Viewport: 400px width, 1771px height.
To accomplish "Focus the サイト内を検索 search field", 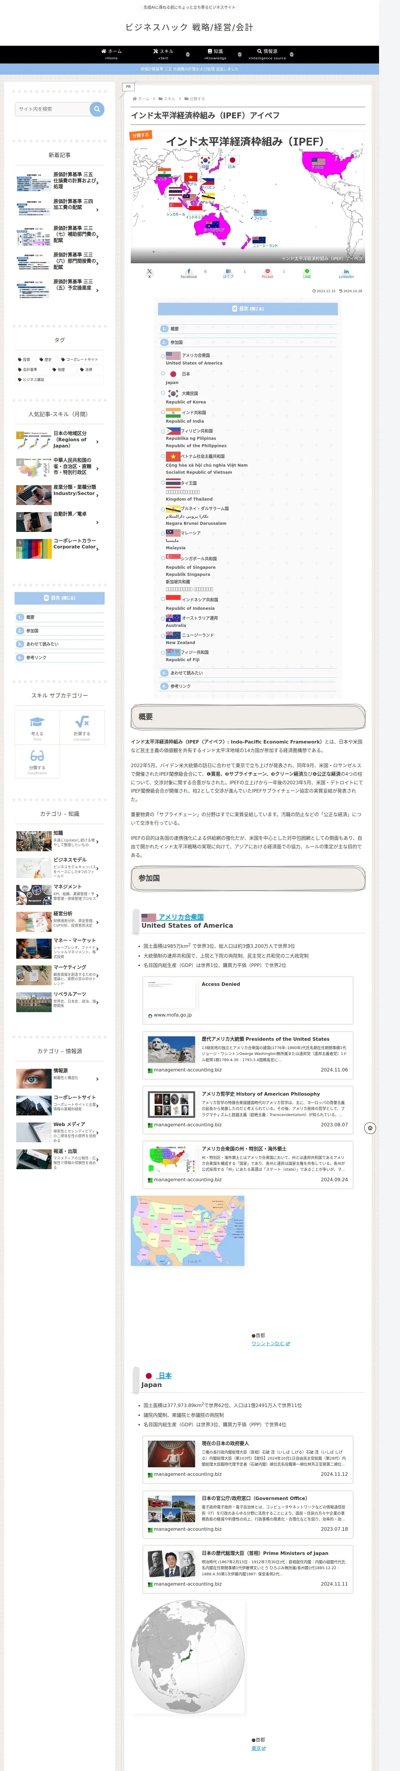I will click(53, 109).
